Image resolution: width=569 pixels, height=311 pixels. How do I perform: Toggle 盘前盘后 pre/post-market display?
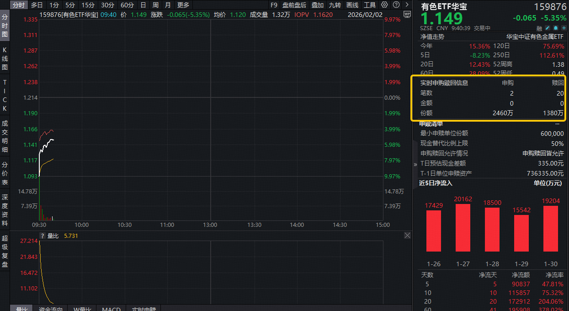point(294,5)
